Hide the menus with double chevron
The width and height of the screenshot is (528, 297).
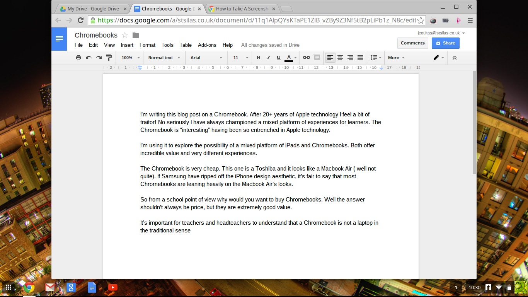(x=455, y=58)
